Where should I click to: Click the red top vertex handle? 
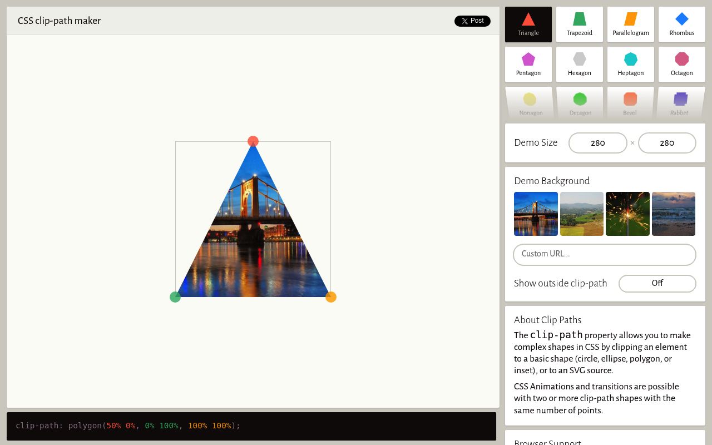(253, 141)
